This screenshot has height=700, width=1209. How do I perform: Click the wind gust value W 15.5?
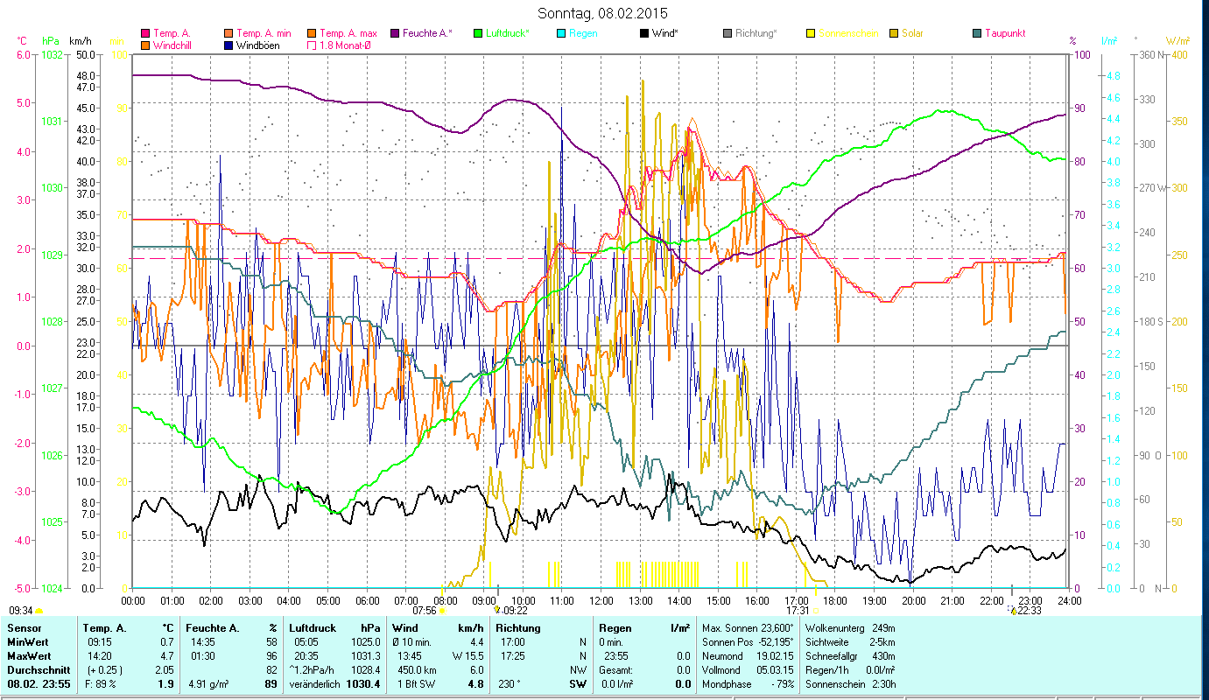click(x=467, y=656)
